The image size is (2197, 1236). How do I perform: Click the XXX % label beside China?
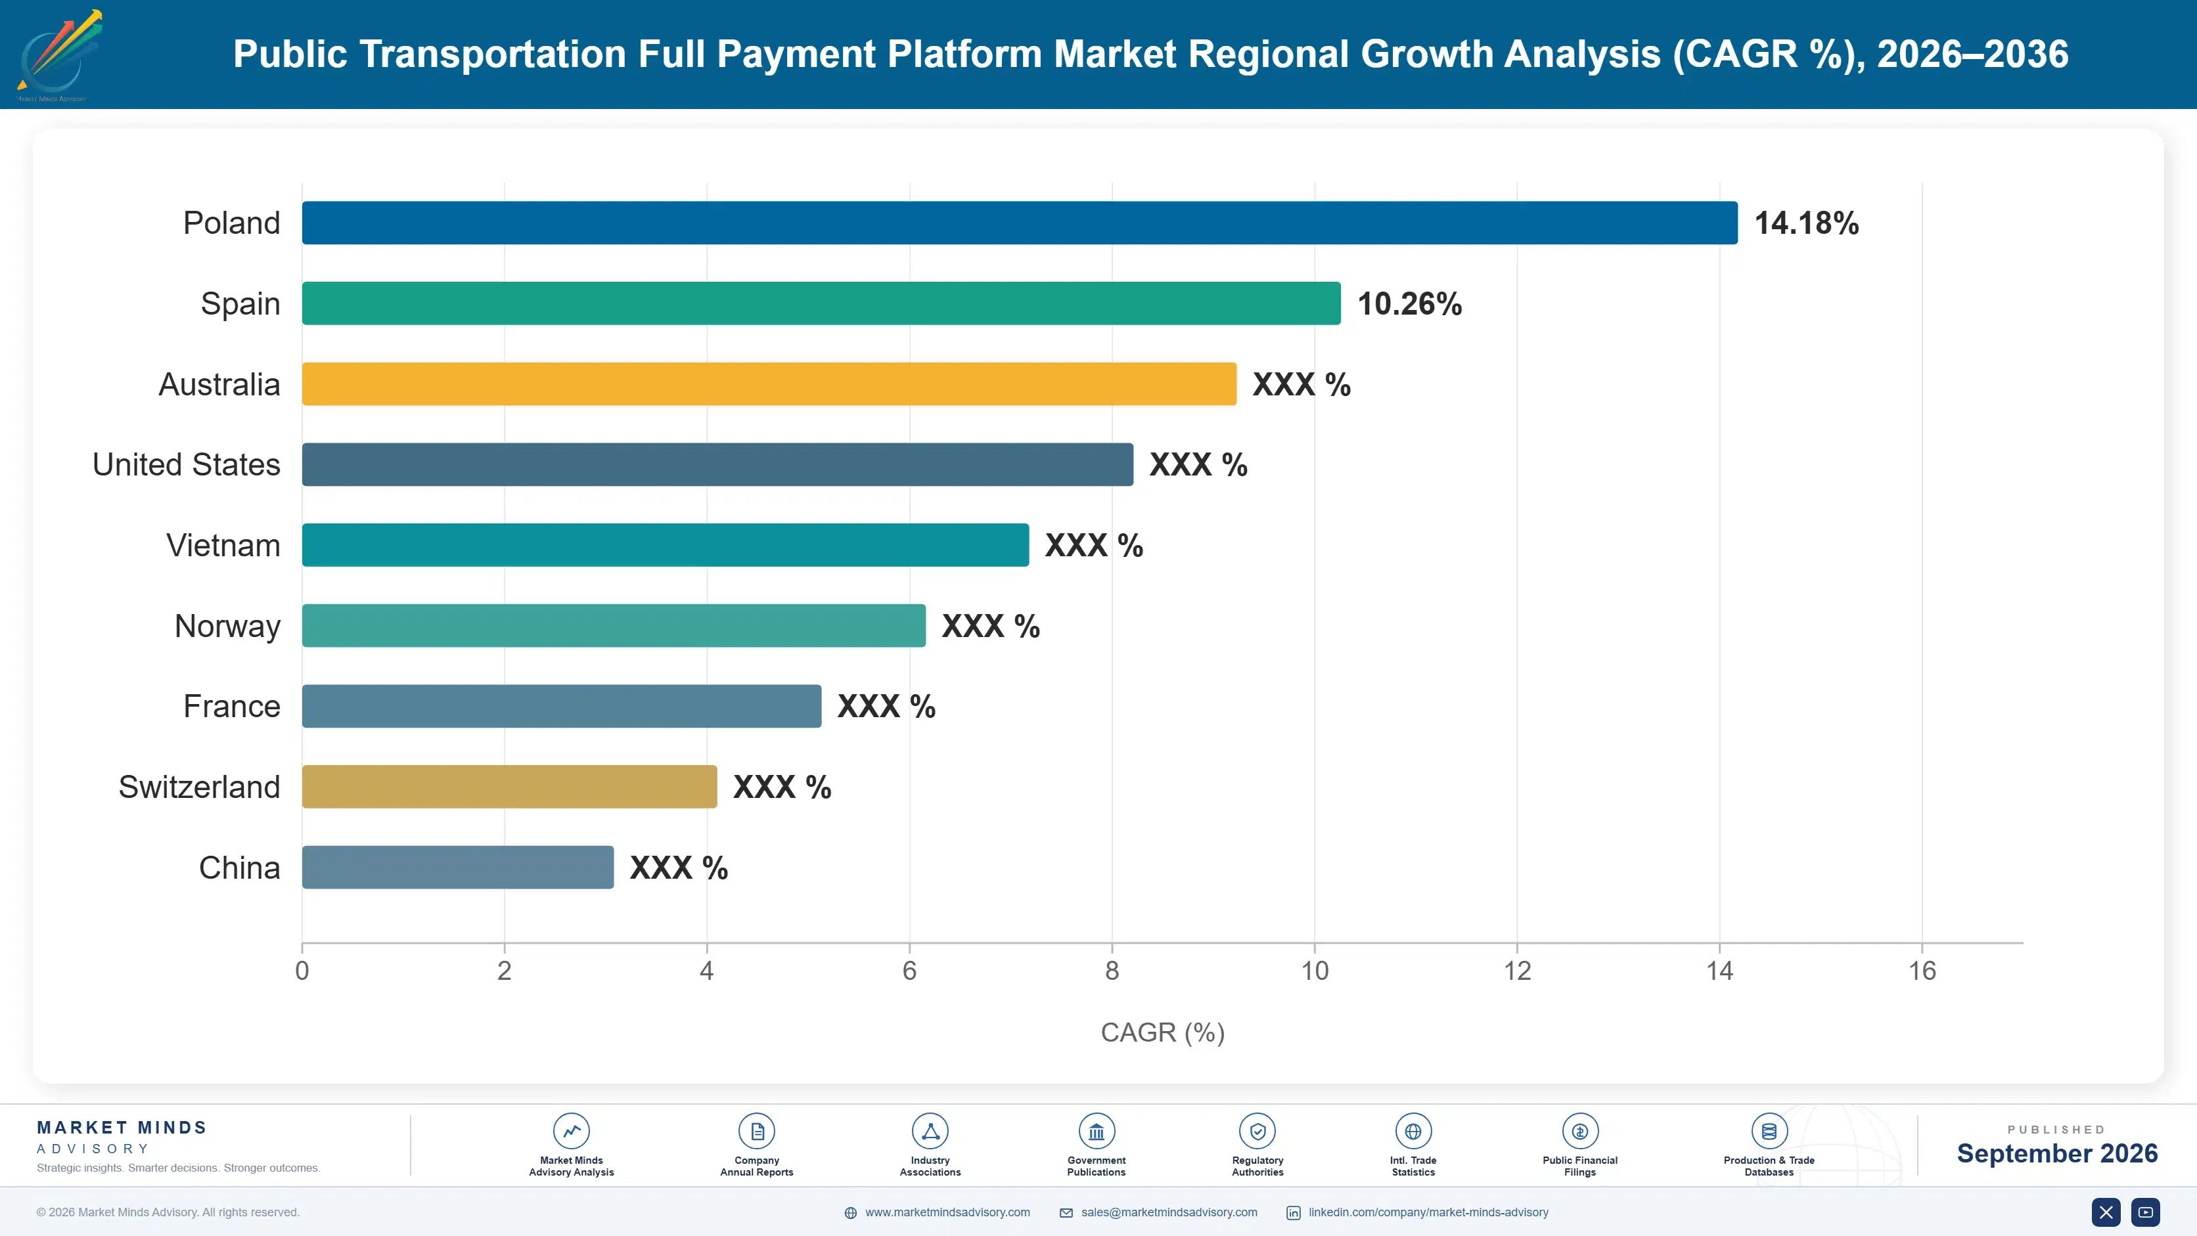679,868
